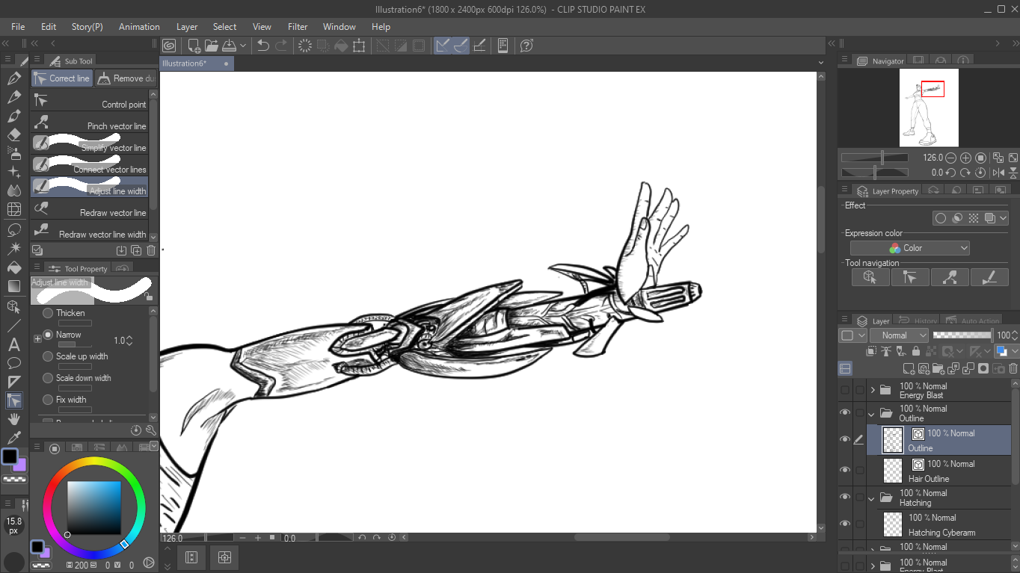
Task: Select the Eraser tool in the toolbar
Action: [14, 135]
